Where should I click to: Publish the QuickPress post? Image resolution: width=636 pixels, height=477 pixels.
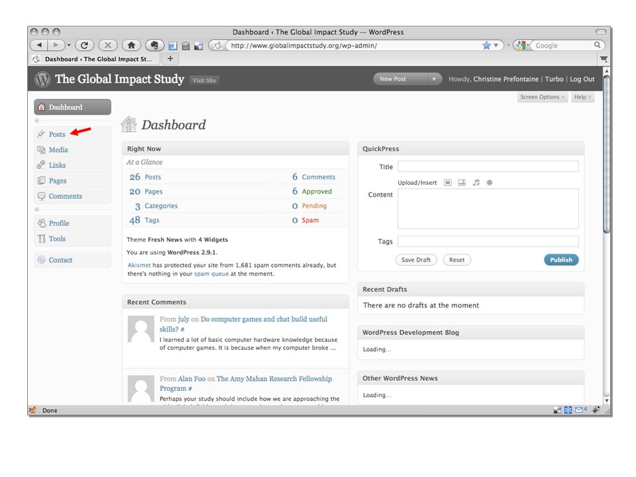[561, 260]
